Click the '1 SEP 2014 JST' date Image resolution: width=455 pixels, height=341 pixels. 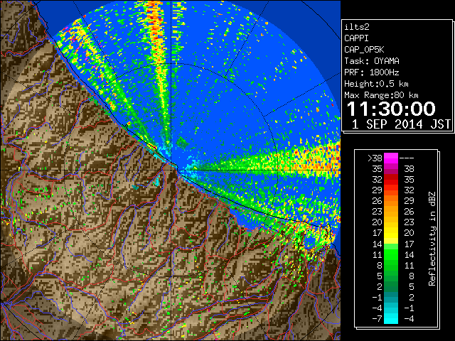click(401, 124)
